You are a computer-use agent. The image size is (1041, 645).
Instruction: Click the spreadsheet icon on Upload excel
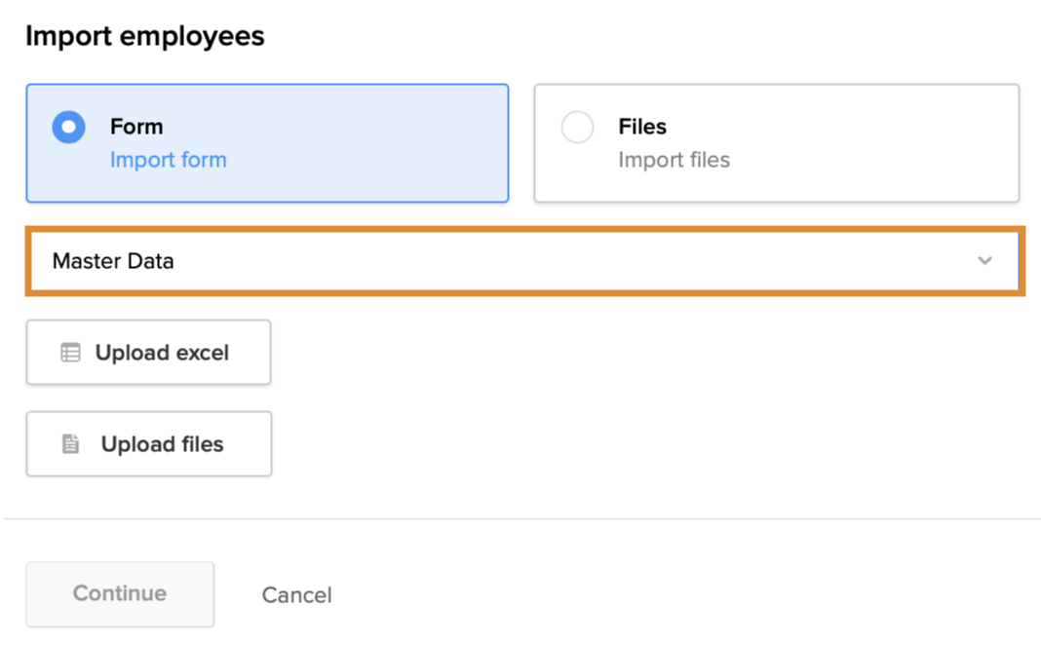70,353
